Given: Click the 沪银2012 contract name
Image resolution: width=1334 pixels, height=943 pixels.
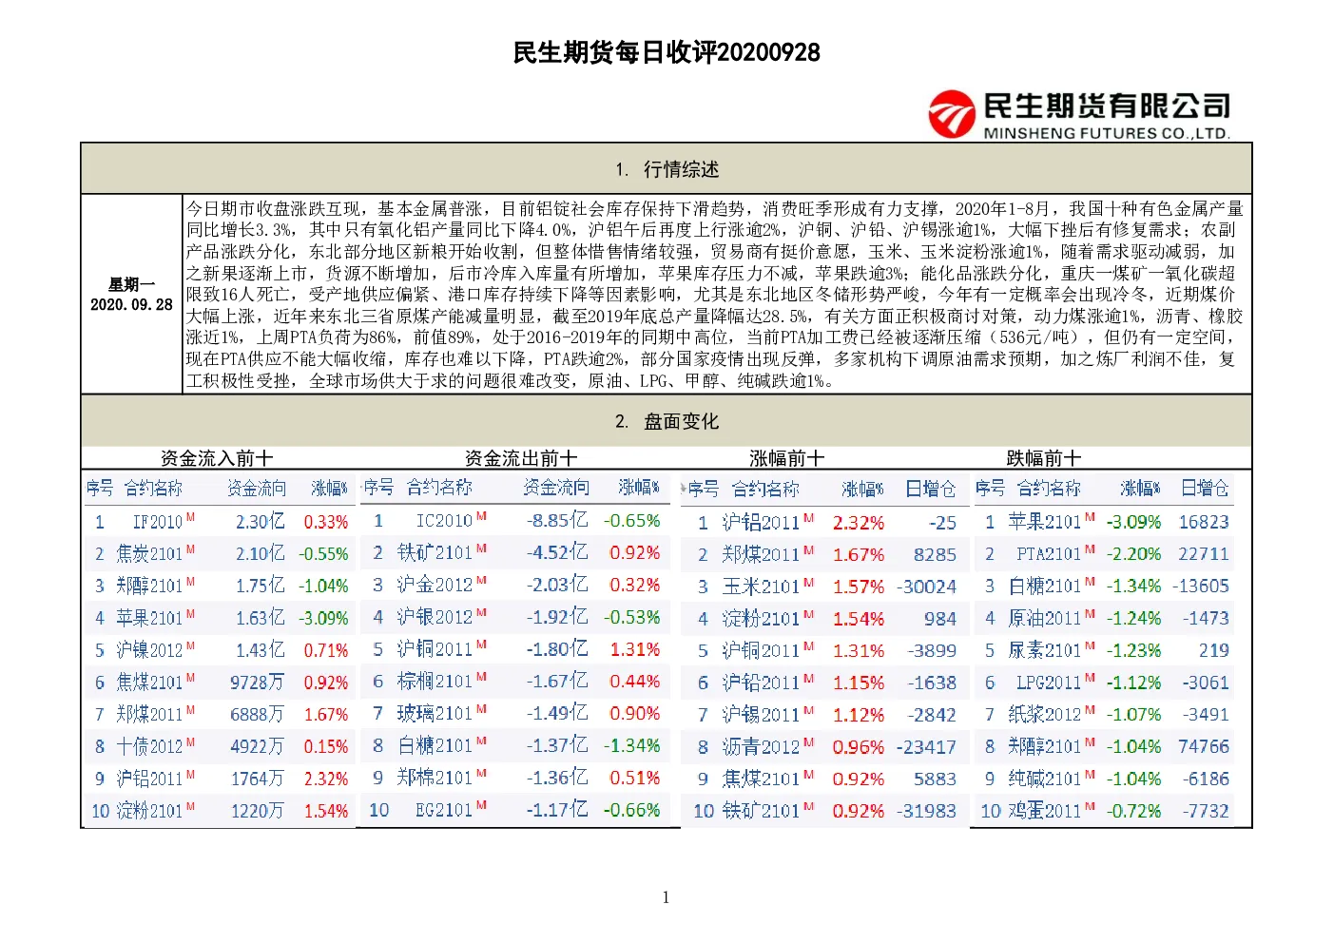Looking at the screenshot, I should pyautogui.click(x=435, y=617).
